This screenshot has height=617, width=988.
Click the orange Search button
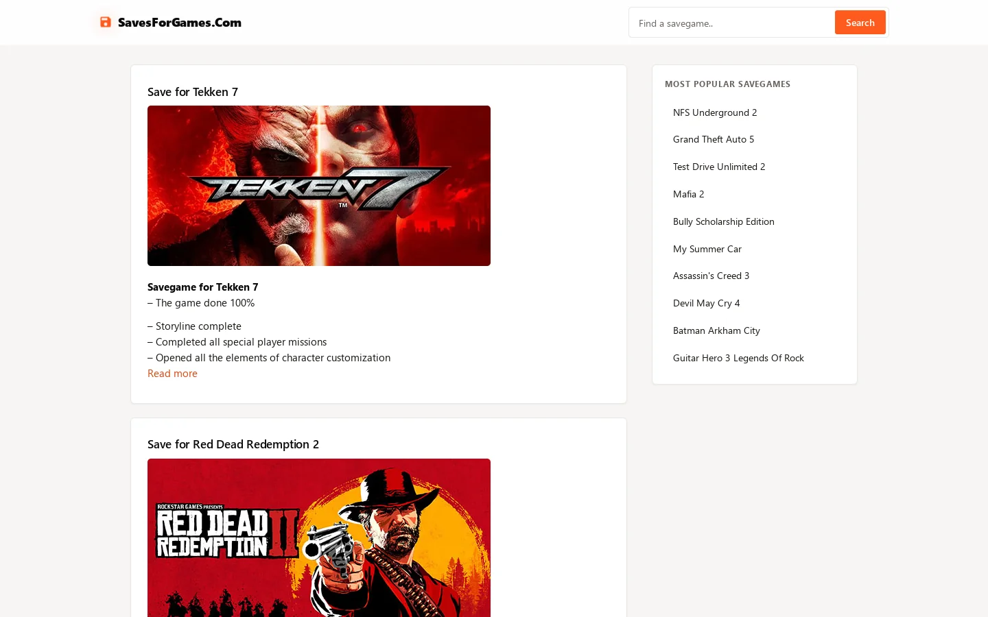point(860,23)
